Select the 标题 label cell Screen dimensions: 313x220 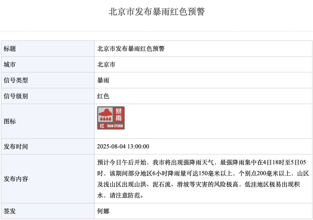[10, 49]
